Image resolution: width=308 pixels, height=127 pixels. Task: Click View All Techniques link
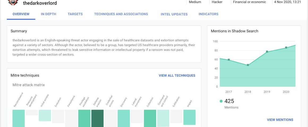click(x=177, y=75)
